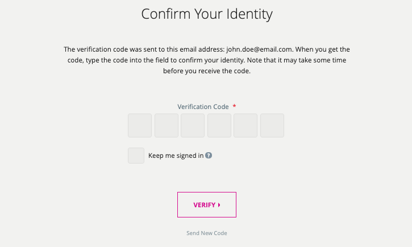Click the text 'before you receive the code.'
The image size is (412, 247).
click(206, 71)
